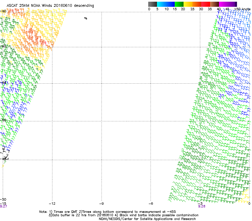
Task: Choose the magenta 40-45 knots legend segment
Action: pyautogui.click(x=223, y=4)
